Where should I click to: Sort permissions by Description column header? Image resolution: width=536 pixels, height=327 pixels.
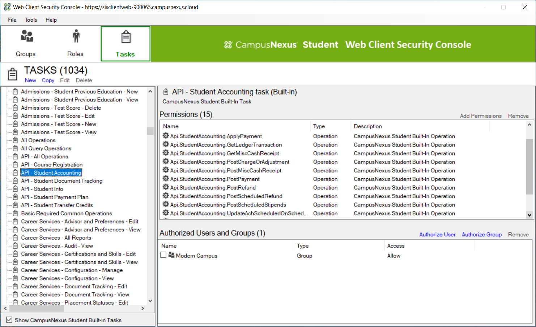click(x=420, y=126)
